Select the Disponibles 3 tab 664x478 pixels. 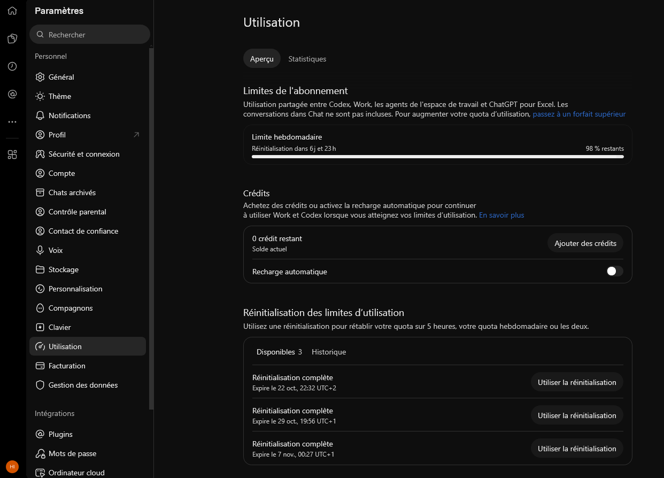tap(279, 352)
